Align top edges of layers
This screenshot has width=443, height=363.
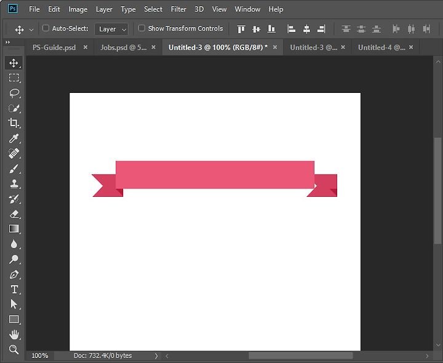pos(241,29)
